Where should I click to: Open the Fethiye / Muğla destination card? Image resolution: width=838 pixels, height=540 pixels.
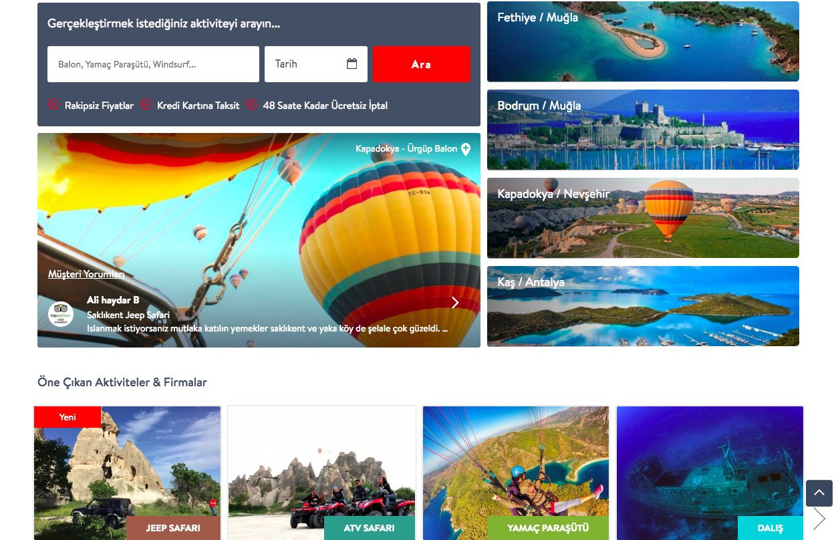coord(643,41)
